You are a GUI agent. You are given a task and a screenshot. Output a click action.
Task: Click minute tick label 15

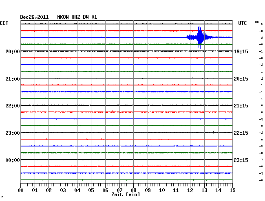pos(232,190)
